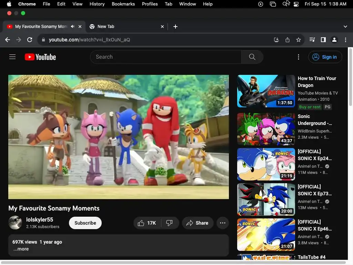353x265 pixels.
Task: Open the Profiles menu
Action: [150, 4]
